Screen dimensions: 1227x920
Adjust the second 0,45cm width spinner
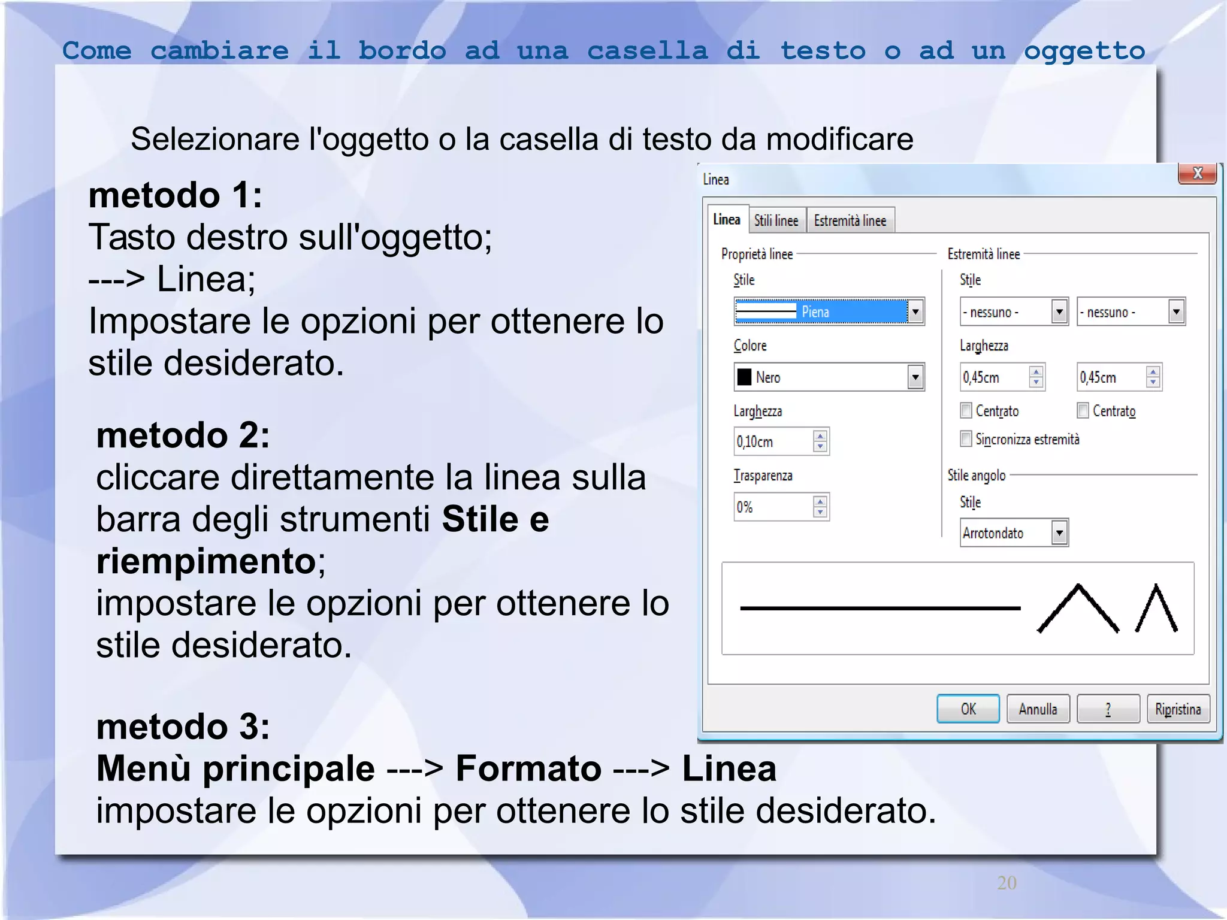1153,377
